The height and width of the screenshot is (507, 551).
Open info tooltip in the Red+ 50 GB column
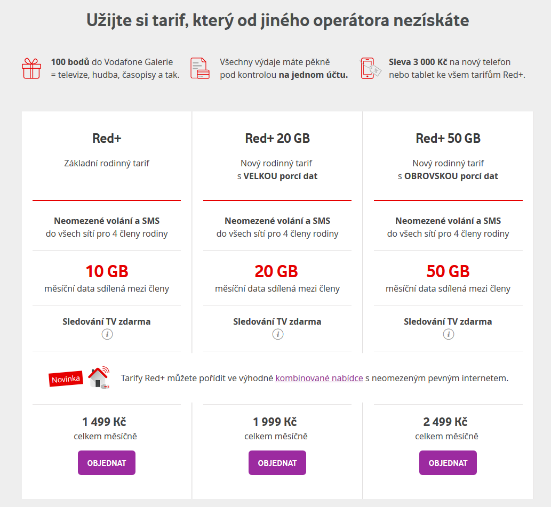[448, 335]
